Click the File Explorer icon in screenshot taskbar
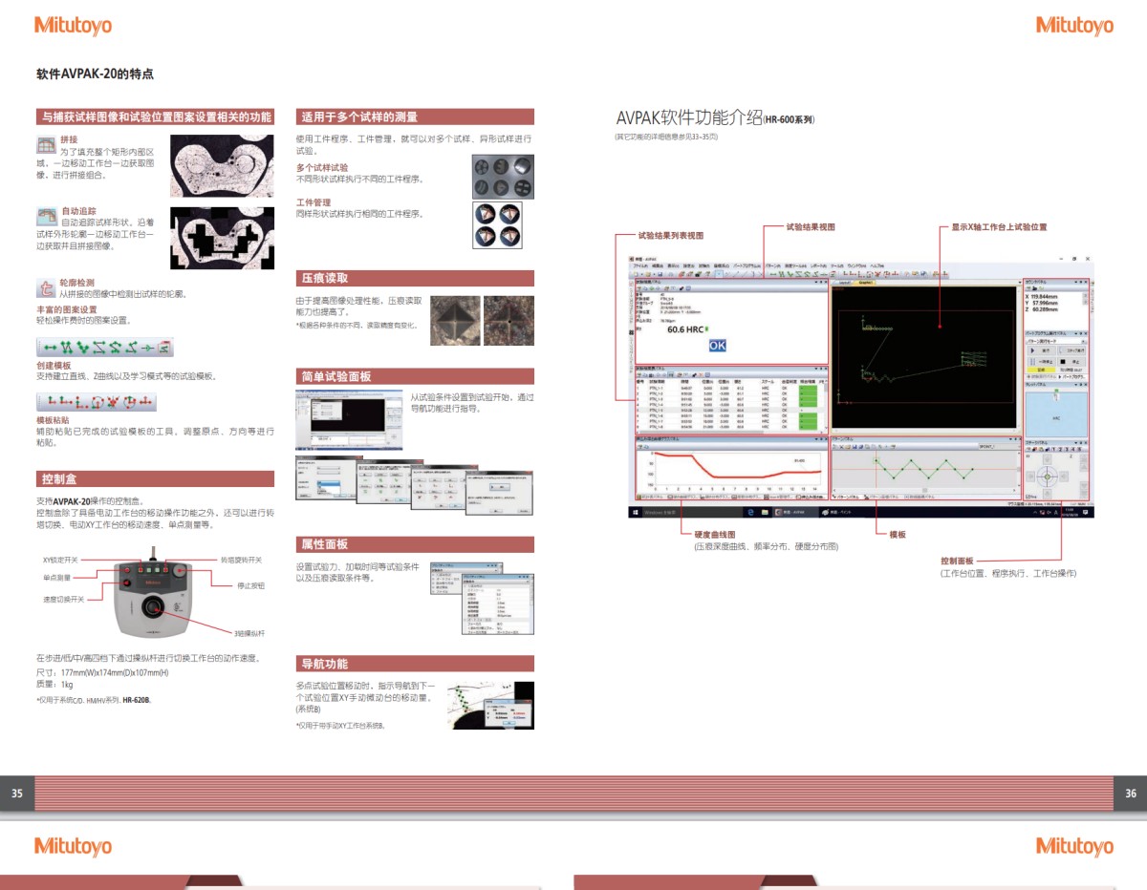 click(x=763, y=512)
